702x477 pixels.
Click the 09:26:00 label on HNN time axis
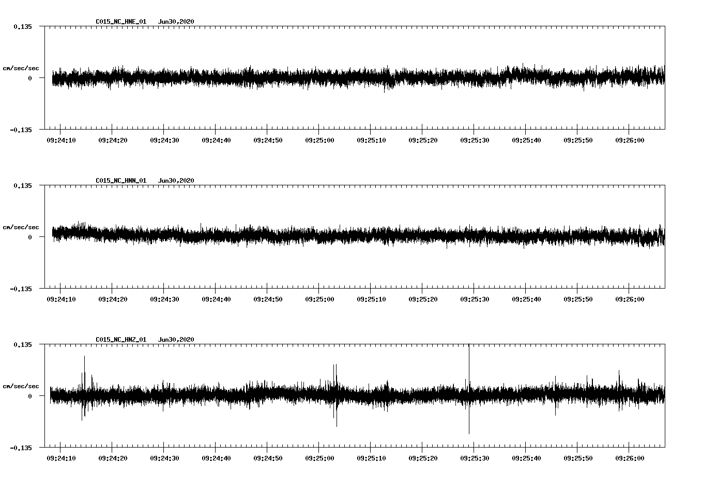point(630,299)
